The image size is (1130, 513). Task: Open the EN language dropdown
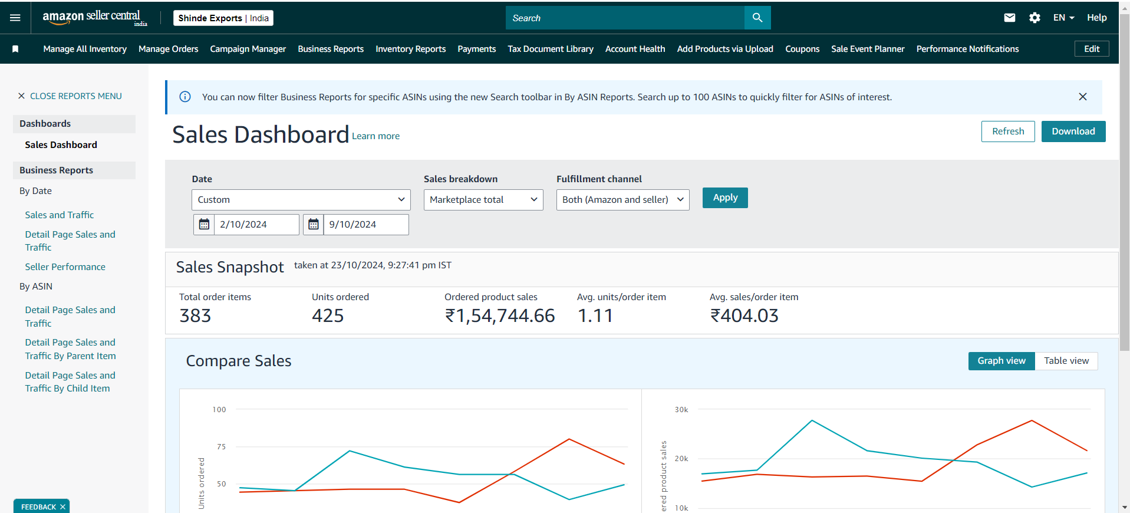[1064, 18]
